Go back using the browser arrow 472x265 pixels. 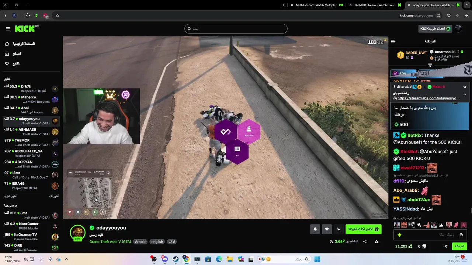tap(466, 15)
